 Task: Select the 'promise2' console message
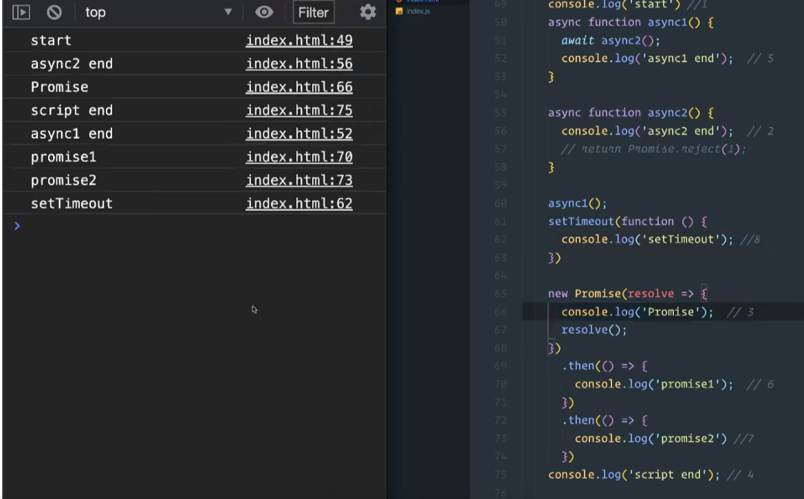[63, 180]
